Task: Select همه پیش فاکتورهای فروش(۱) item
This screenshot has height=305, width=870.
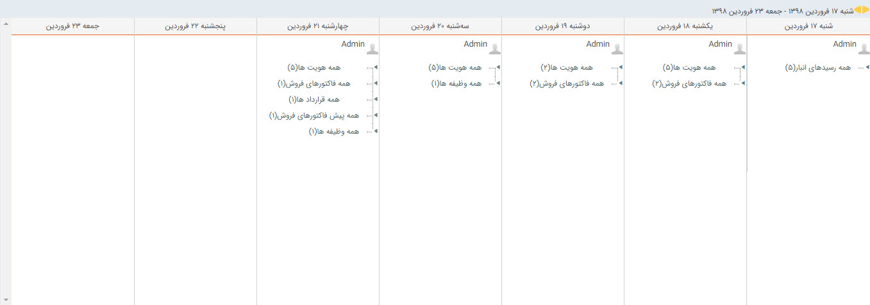Action: [314, 116]
